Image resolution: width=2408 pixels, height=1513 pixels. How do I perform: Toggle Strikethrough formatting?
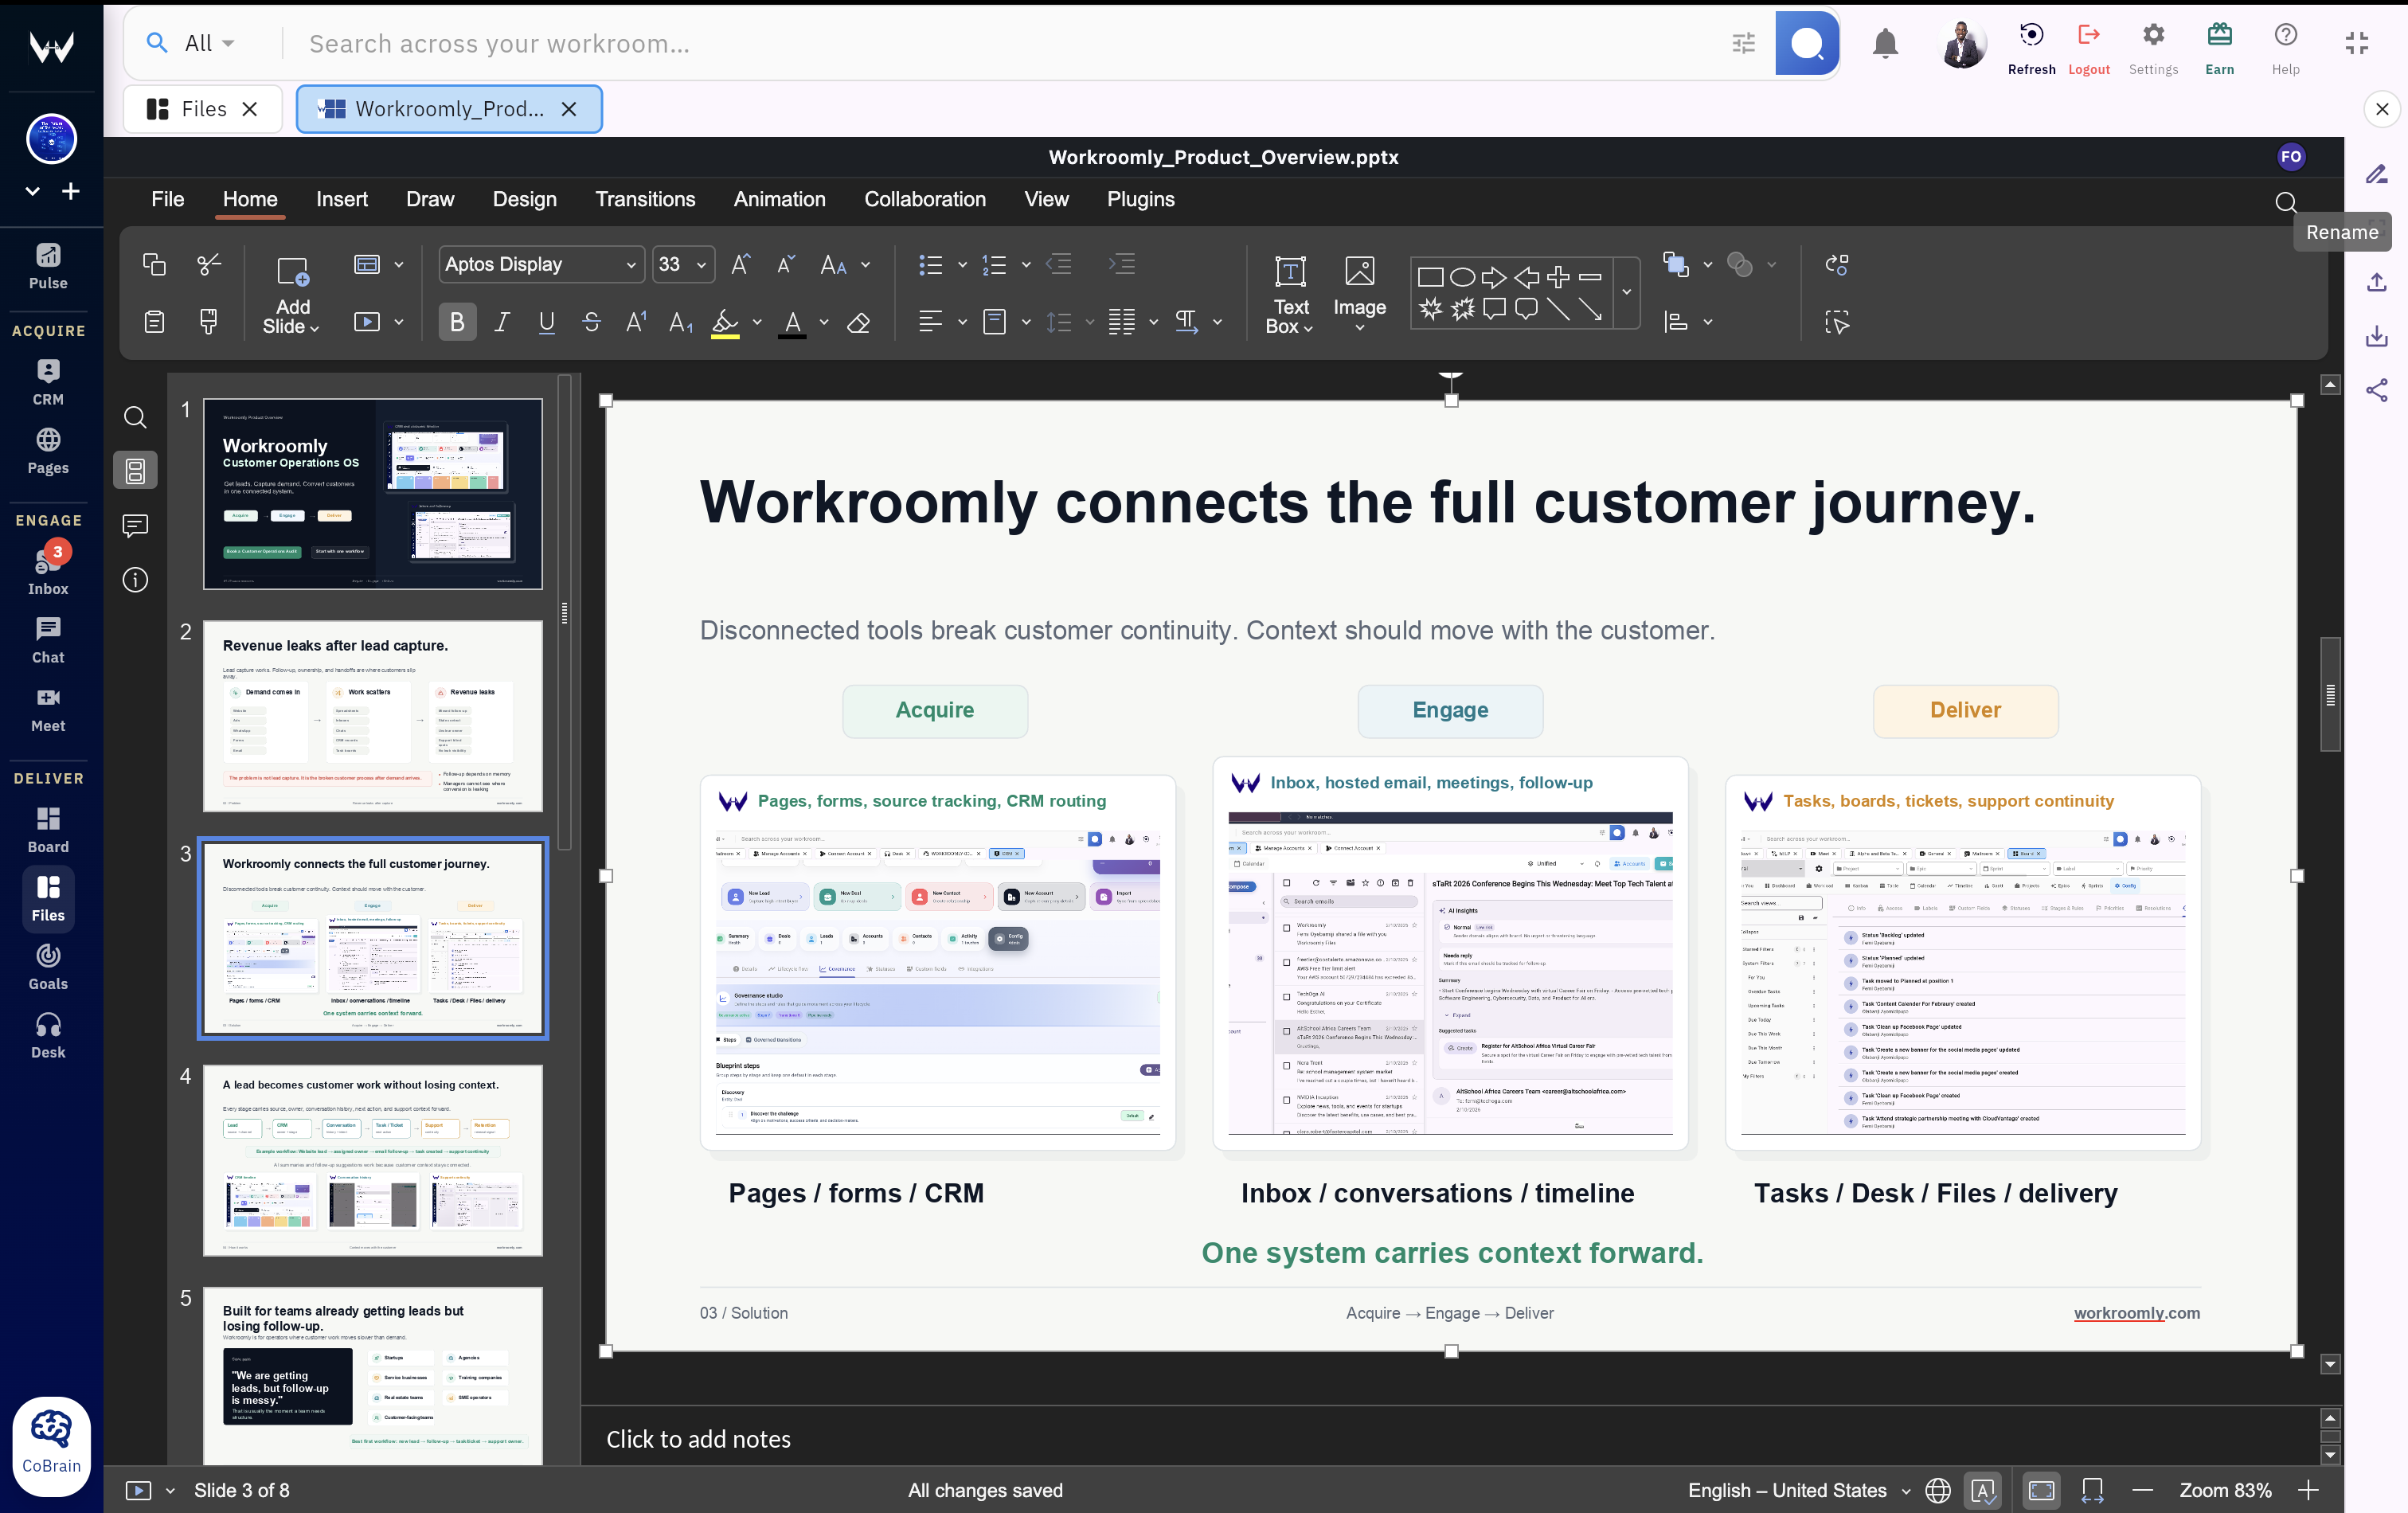[x=591, y=322]
